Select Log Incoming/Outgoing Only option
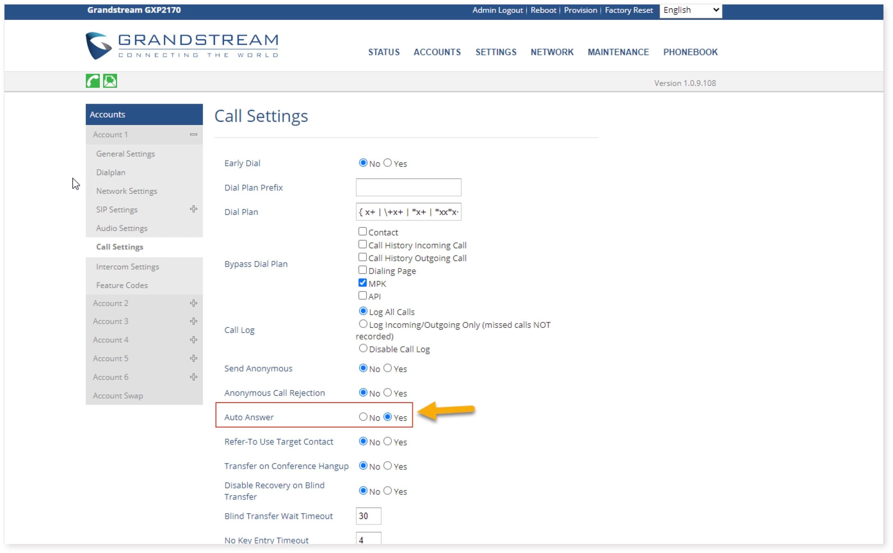Screen dimensions: 893x553 coord(363,324)
